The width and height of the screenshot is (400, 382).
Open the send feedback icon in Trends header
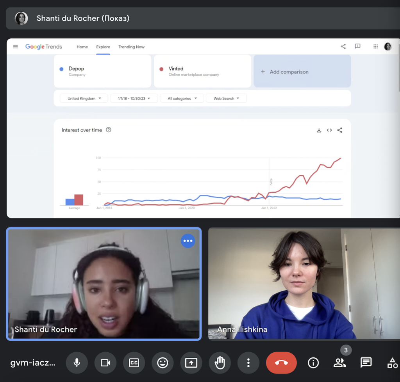pos(358,46)
